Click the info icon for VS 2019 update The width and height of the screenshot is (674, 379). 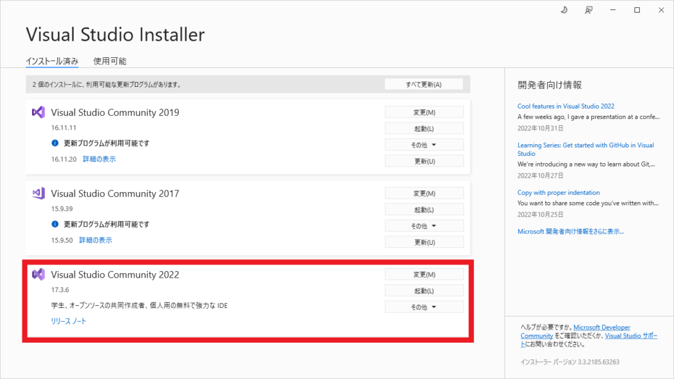coord(55,143)
